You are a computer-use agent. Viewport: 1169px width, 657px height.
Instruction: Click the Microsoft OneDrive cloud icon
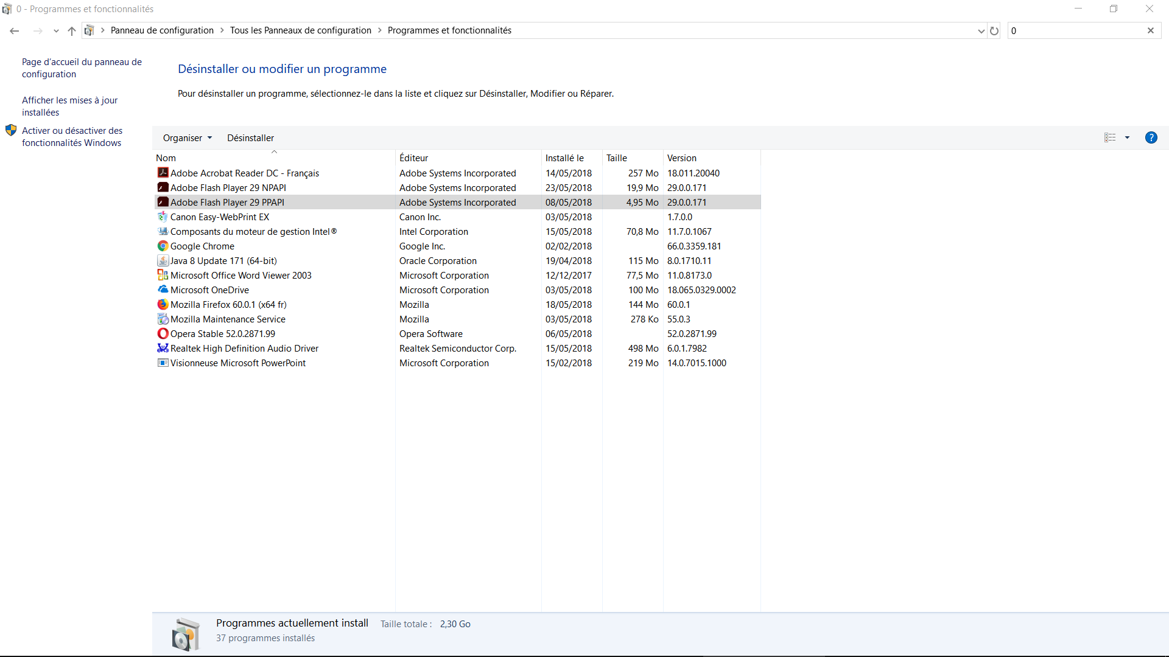163,290
